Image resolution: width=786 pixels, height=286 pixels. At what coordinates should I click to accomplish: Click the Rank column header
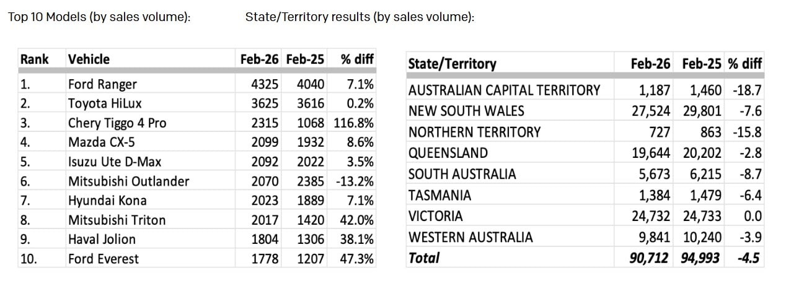[x=34, y=59]
